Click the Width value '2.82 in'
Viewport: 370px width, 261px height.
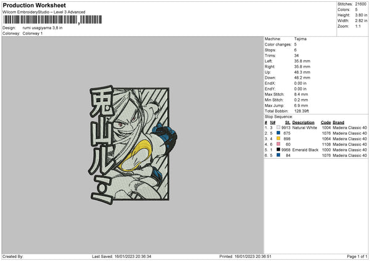point(361,21)
